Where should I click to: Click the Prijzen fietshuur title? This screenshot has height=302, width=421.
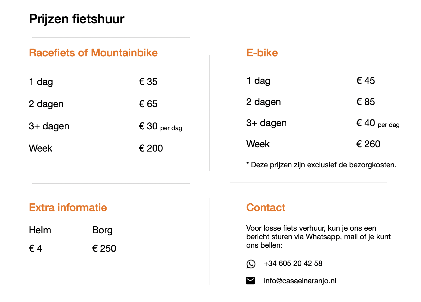pos(77,19)
